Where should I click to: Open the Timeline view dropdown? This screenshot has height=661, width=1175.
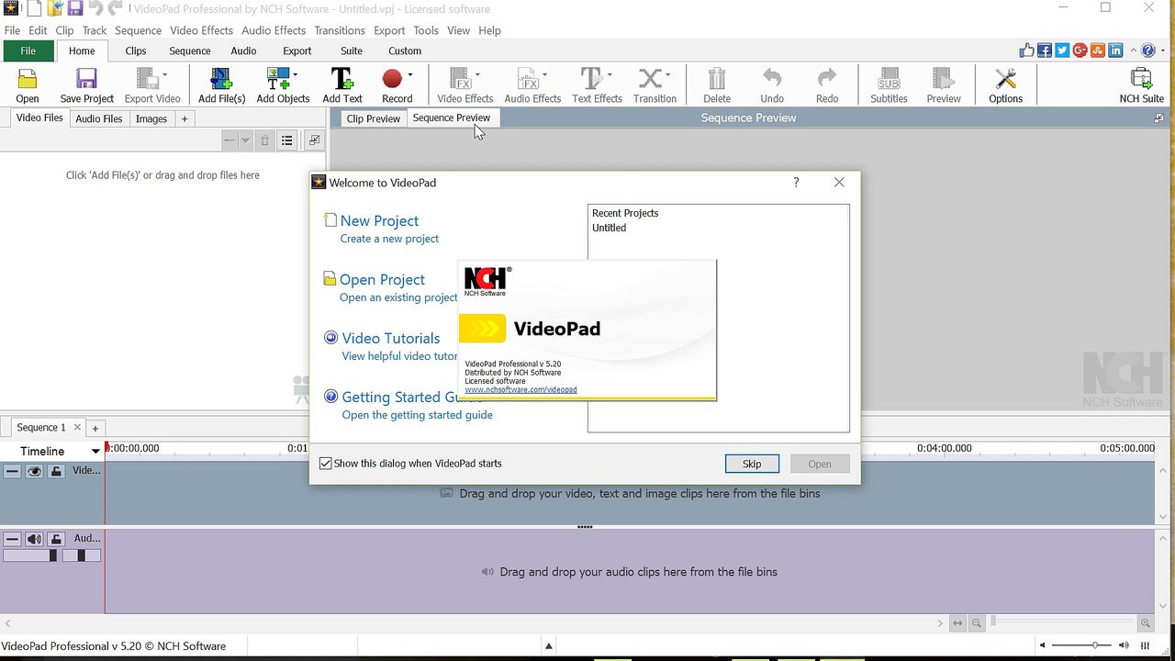coord(95,451)
